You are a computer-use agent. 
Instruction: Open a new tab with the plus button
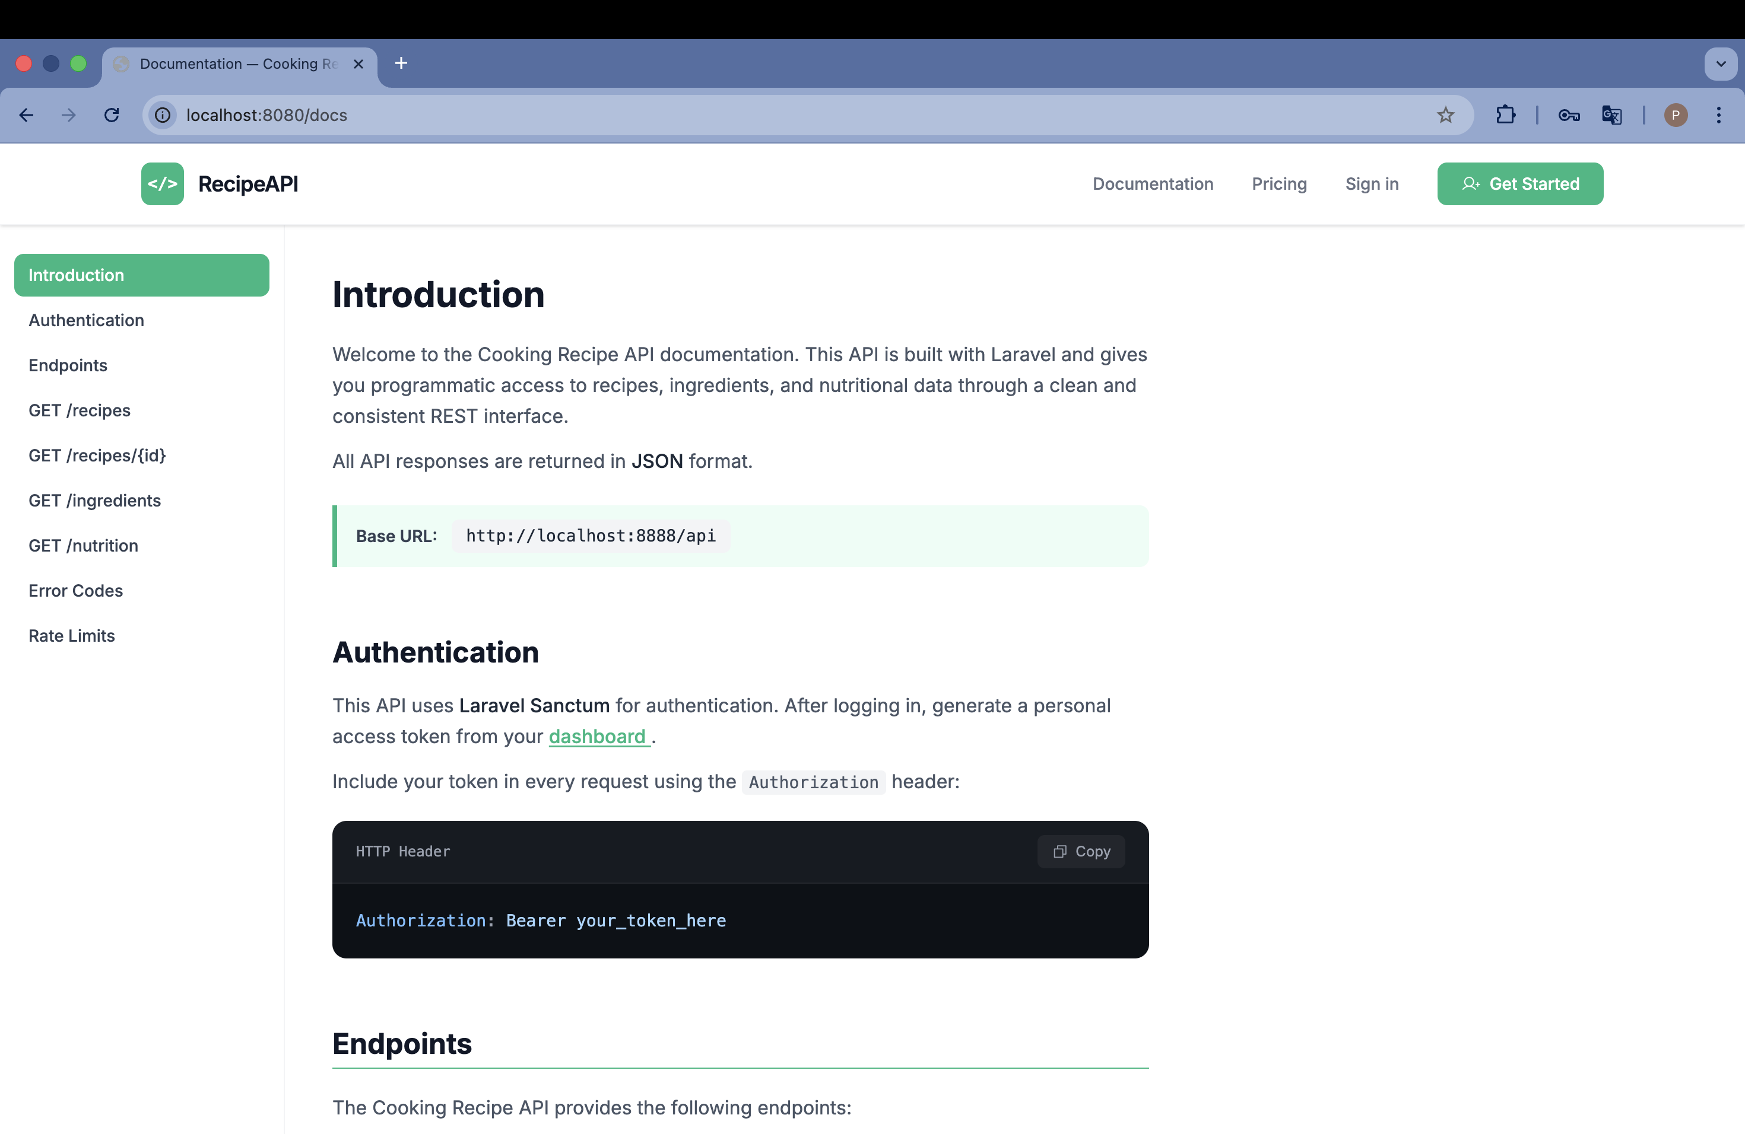[x=400, y=63]
